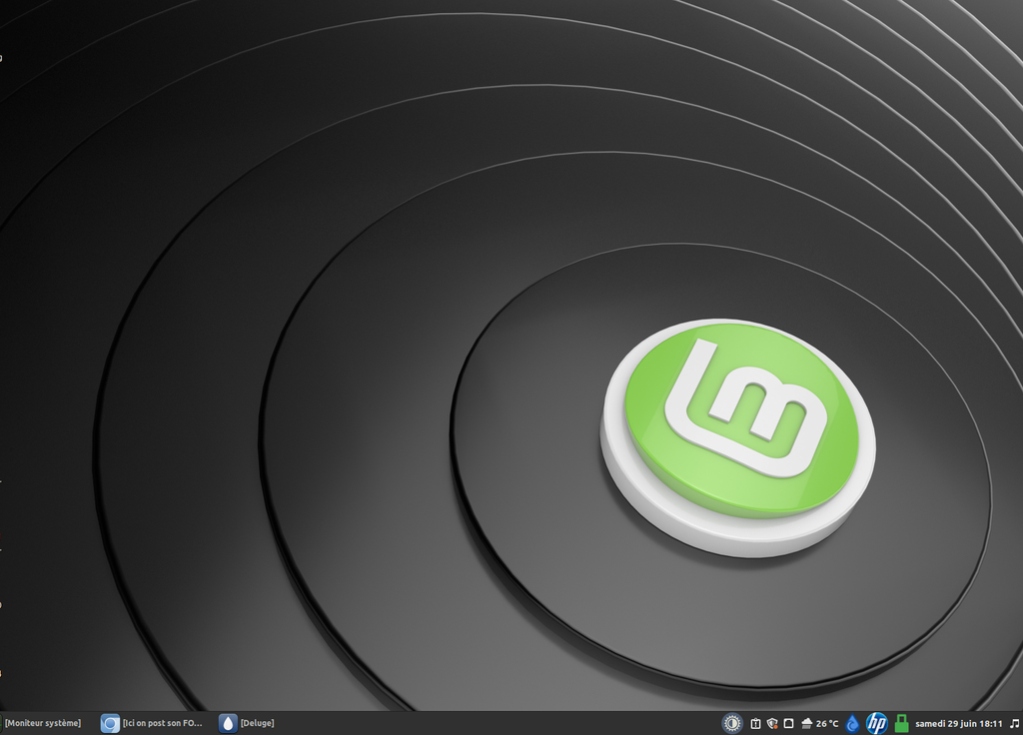The width and height of the screenshot is (1023, 735).
Task: Open the blue Deluge tray icon
Action: (852, 723)
